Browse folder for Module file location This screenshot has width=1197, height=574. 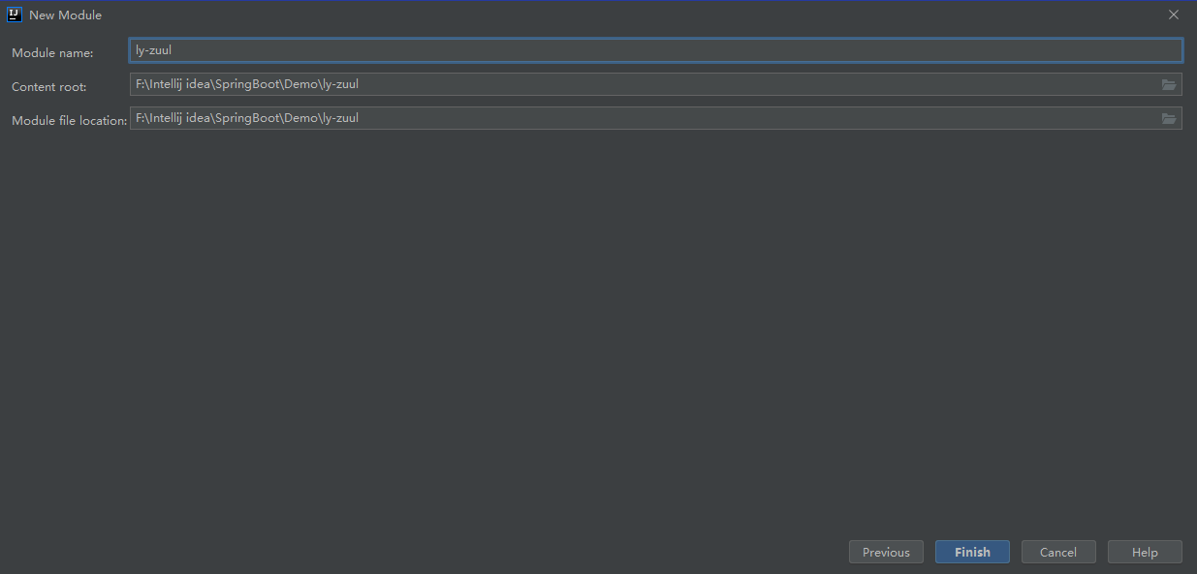1169,119
